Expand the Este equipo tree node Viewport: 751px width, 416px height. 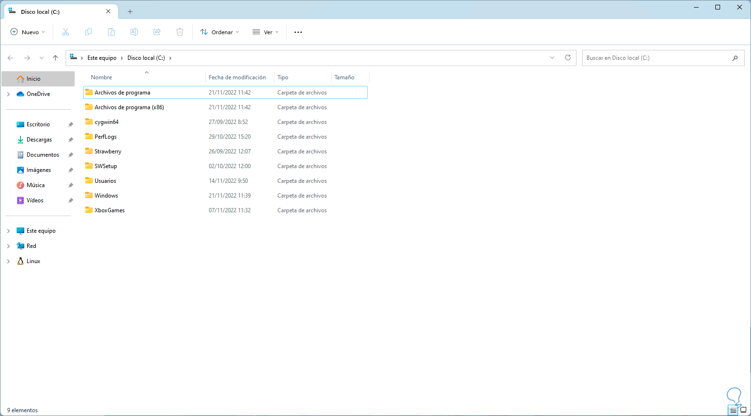click(x=8, y=231)
